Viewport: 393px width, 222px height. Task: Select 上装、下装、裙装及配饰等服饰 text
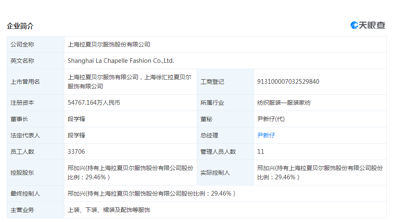click(109, 210)
